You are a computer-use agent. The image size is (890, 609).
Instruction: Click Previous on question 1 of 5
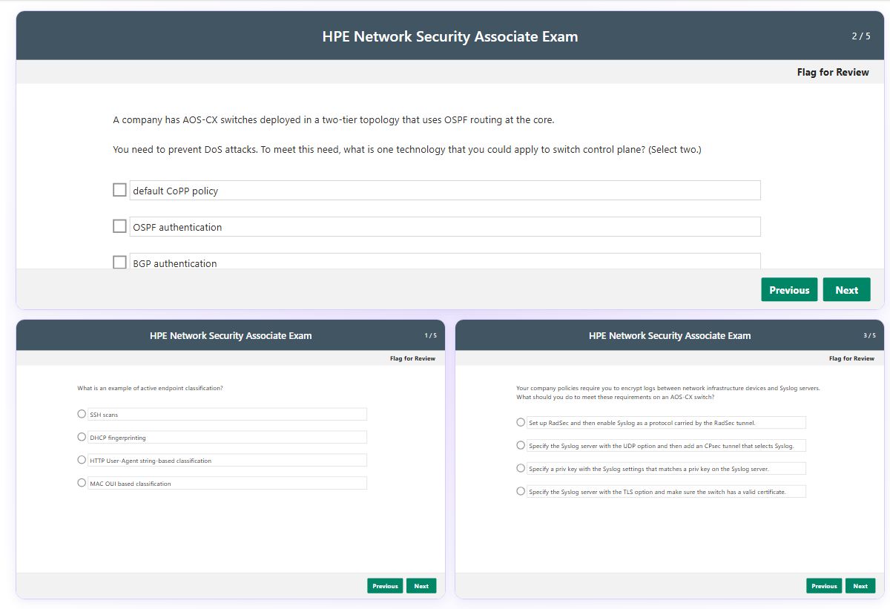click(385, 586)
